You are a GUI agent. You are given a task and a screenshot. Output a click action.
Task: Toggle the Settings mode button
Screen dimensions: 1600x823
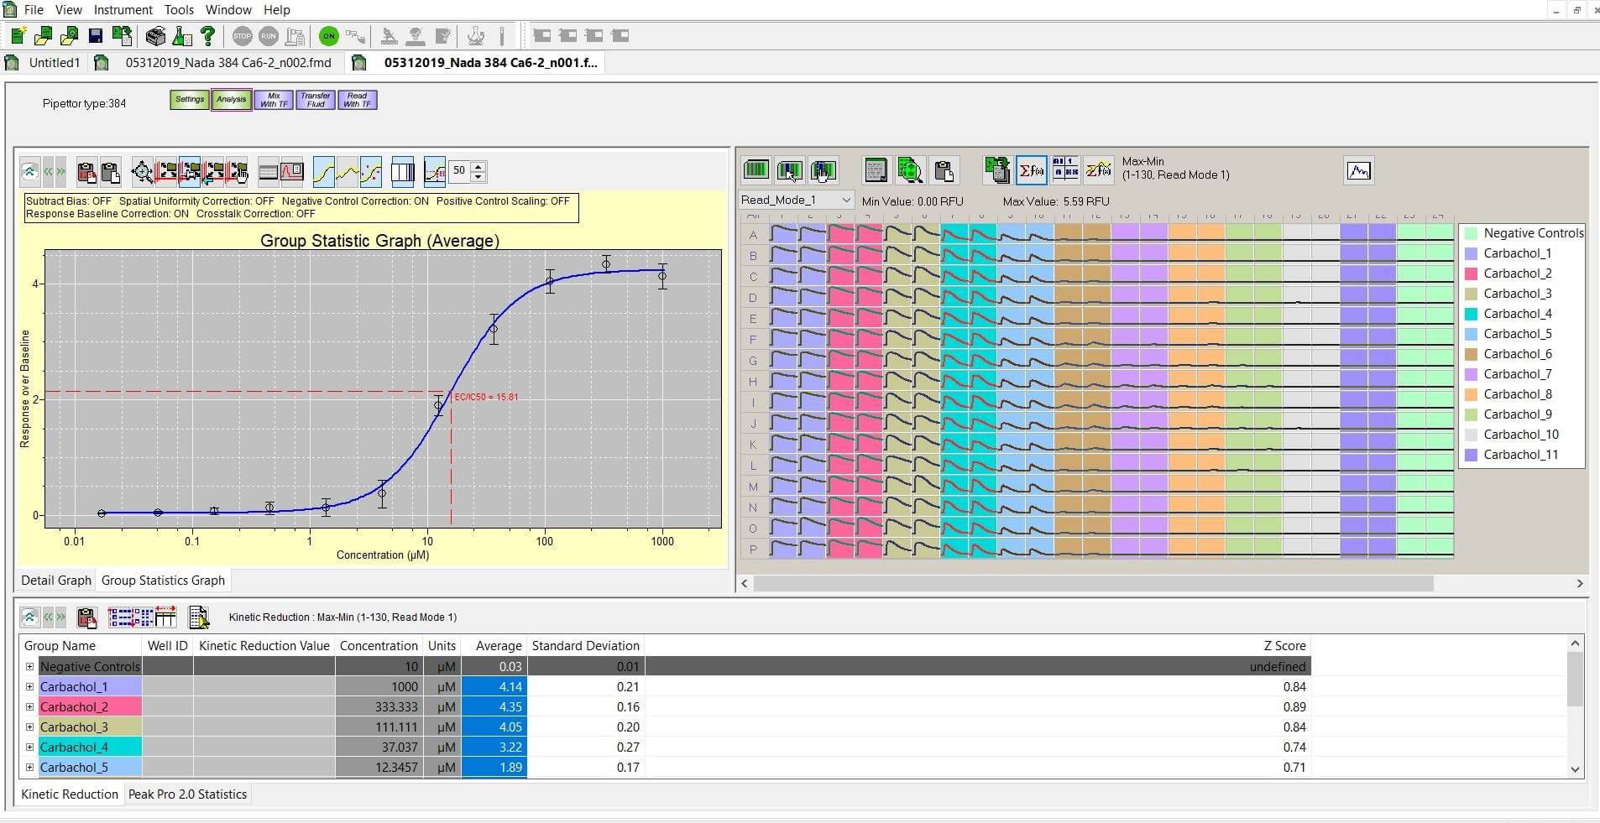pyautogui.click(x=190, y=99)
